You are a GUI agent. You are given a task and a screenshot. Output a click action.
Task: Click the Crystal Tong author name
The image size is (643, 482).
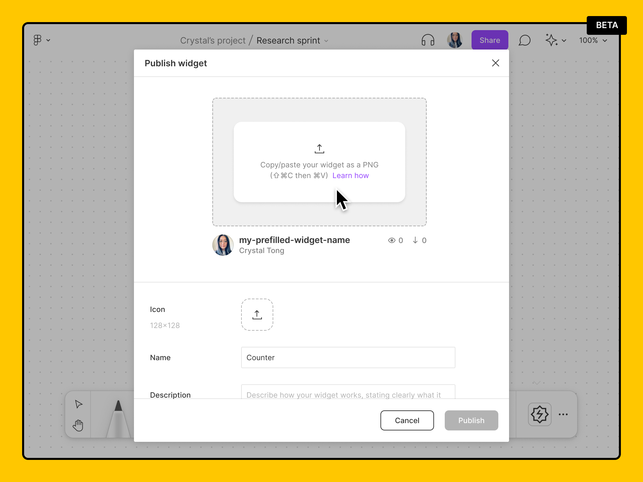[262, 251]
